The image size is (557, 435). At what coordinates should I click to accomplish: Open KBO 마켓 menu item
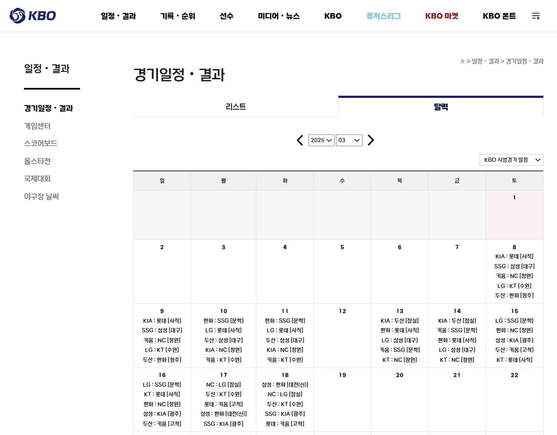pos(442,16)
